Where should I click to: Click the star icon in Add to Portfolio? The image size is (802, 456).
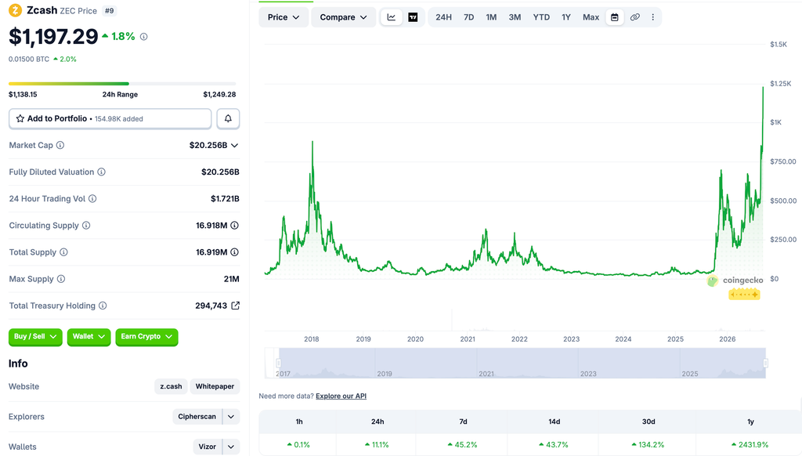click(20, 118)
